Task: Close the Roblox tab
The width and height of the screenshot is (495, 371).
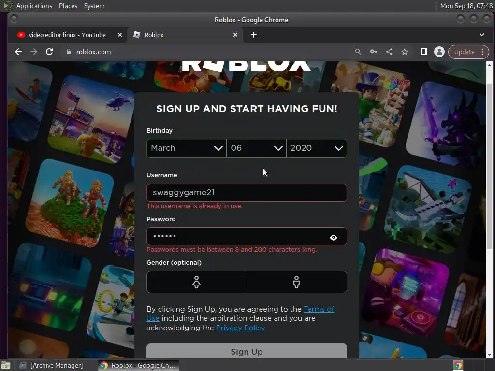Action: click(235, 35)
